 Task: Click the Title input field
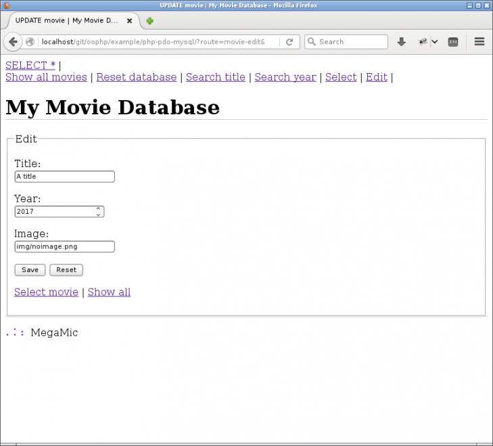(x=65, y=177)
